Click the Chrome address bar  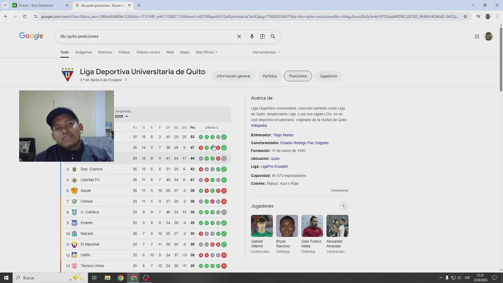point(250,17)
